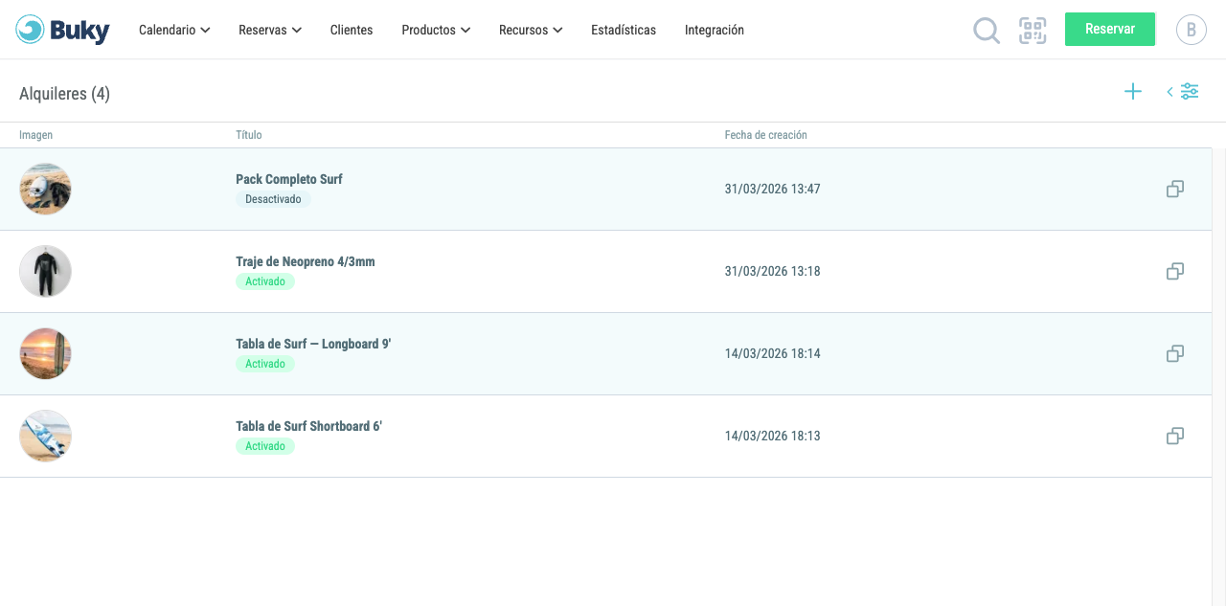The image size is (1226, 606).
Task: Add a new rental with plus icon
Action: coord(1133,92)
